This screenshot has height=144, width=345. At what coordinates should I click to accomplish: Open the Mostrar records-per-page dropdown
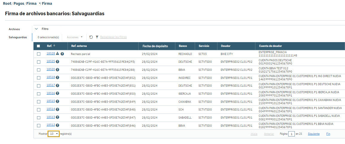[54, 134]
